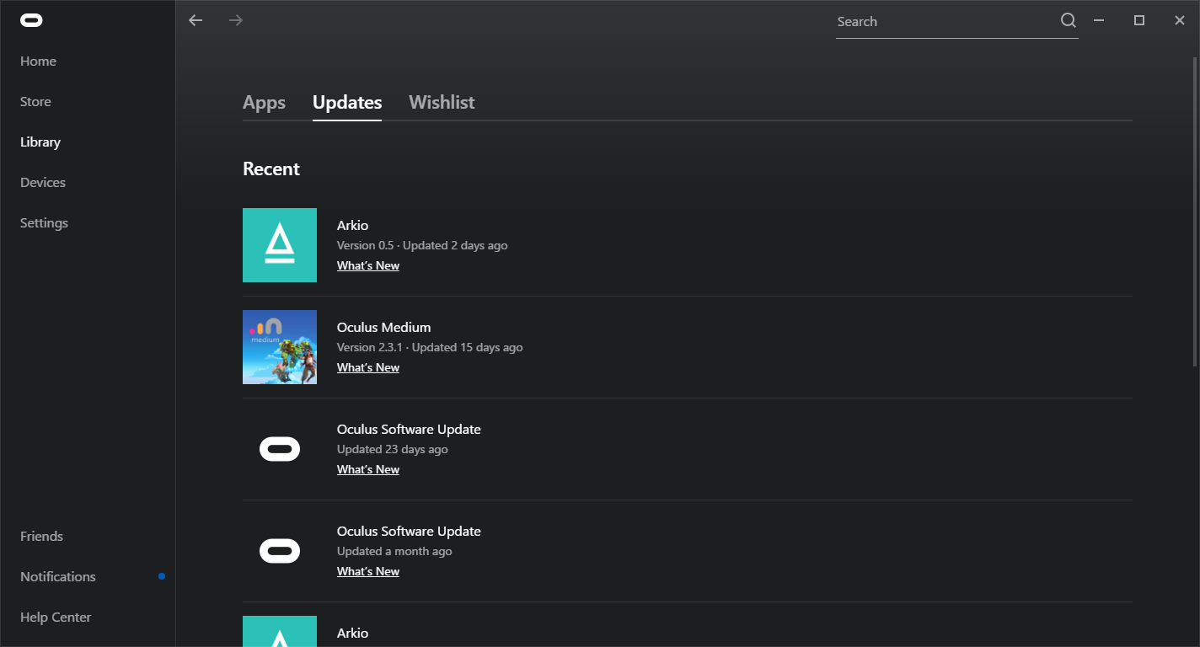Open Notifications with the blue dot
The width and height of the screenshot is (1200, 647).
(58, 577)
